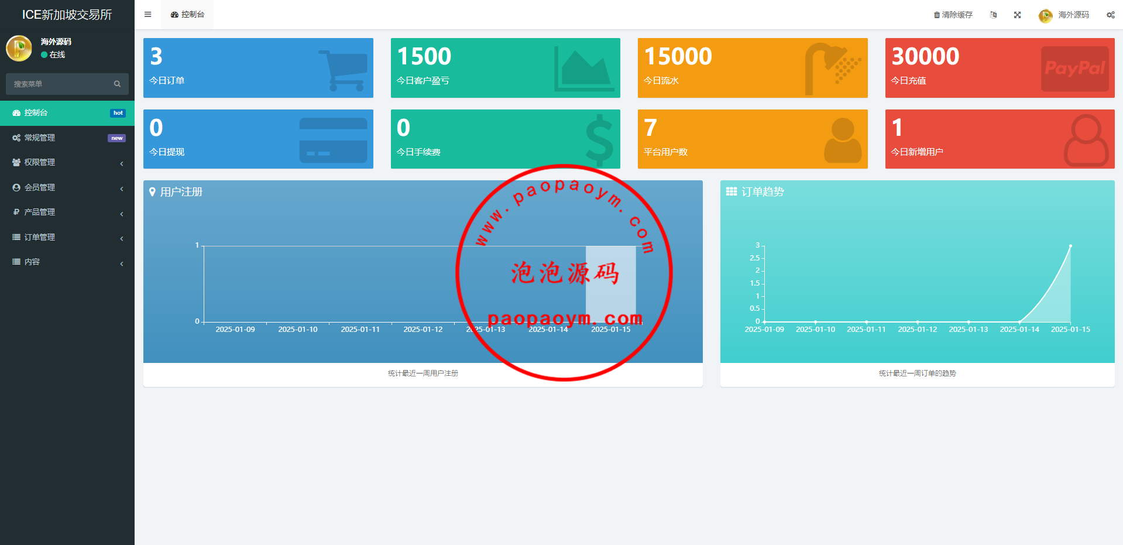Click the 30000 今日充值 value

click(x=925, y=57)
